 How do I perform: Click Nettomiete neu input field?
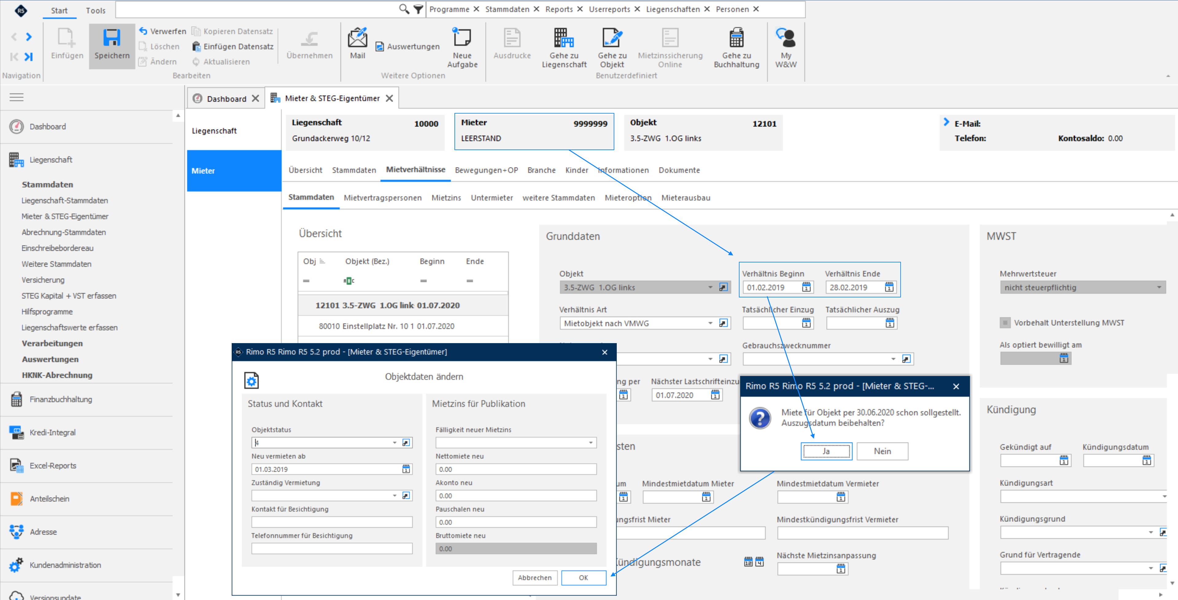coord(516,469)
